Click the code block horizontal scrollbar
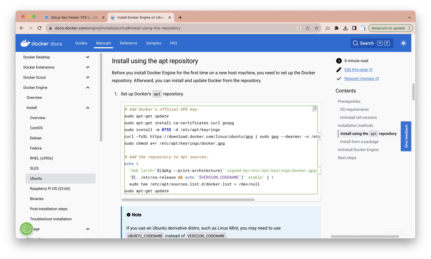The image size is (431, 259). [188, 200]
